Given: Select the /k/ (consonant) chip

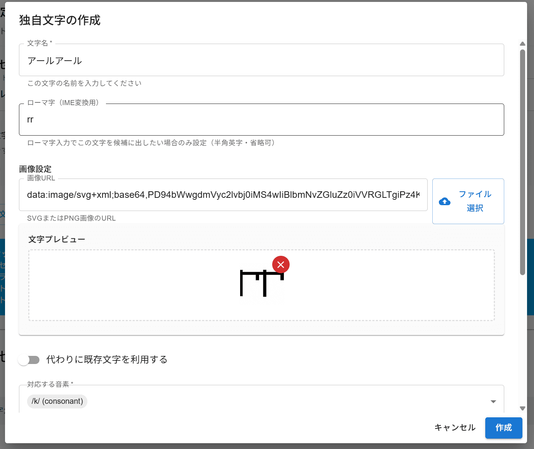Looking at the screenshot, I should pos(57,401).
